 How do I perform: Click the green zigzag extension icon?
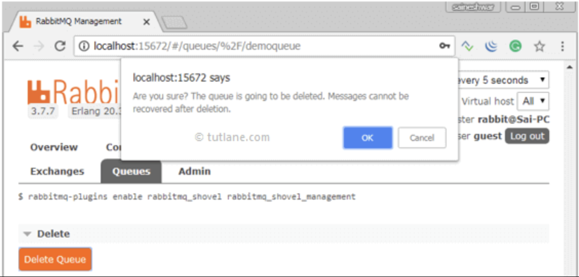[467, 46]
